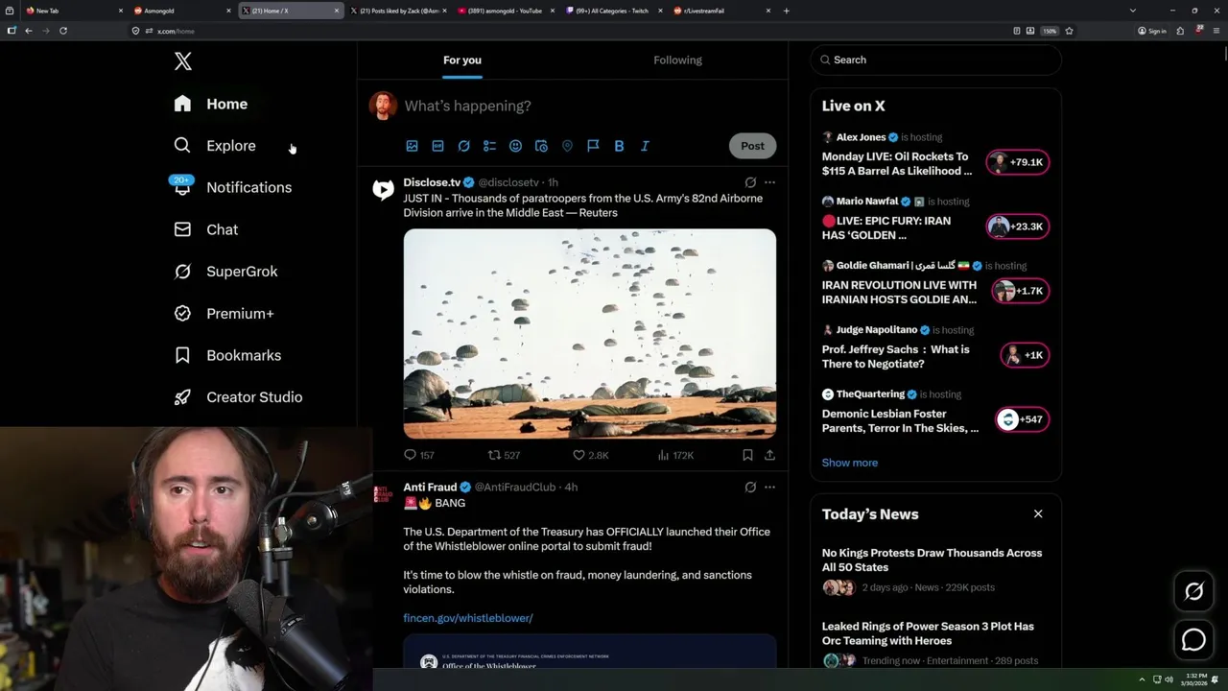Join Judge Napolitano live with +1K
The image size is (1228, 691).
(x=1025, y=355)
